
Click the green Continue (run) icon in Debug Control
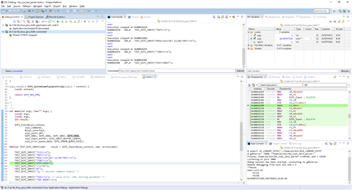click(58, 22)
